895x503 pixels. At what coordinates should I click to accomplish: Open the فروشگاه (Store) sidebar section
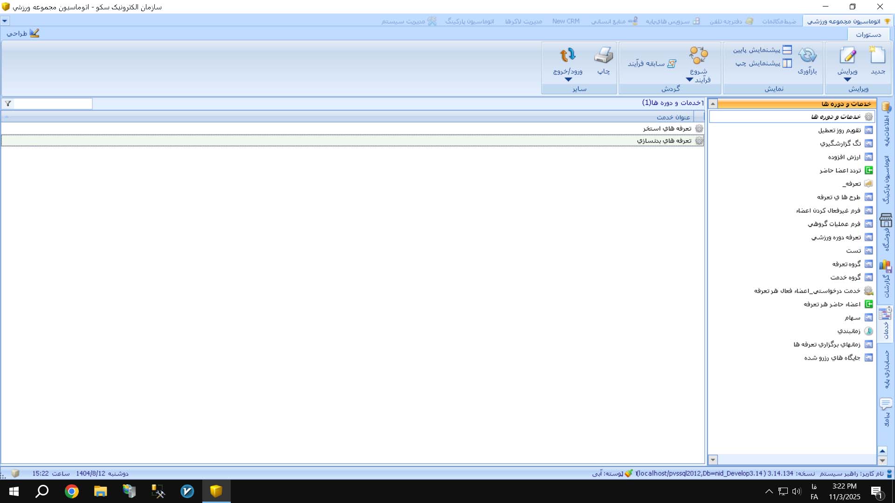pyautogui.click(x=886, y=232)
